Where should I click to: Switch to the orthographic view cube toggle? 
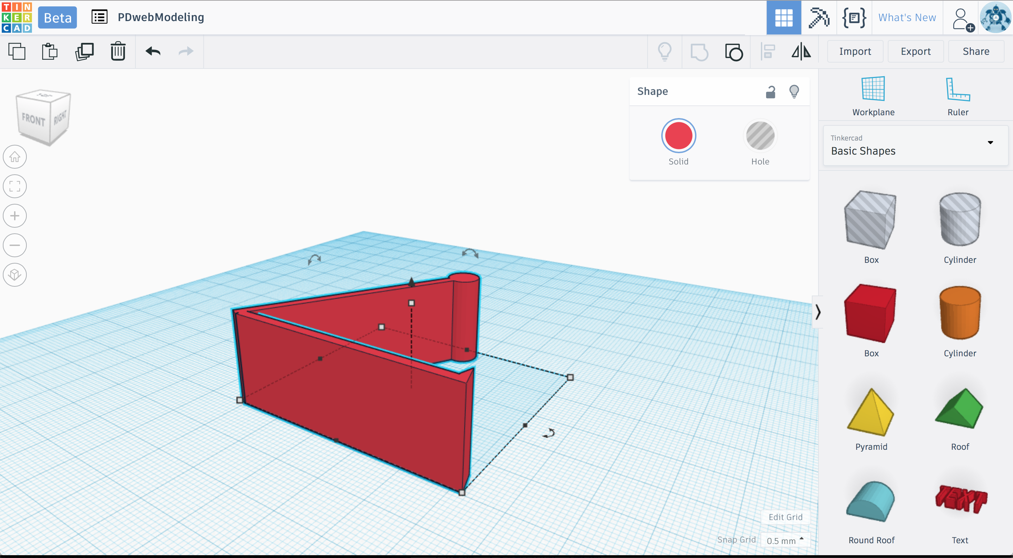(15, 274)
